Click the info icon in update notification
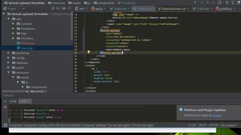This screenshot has height=135, width=241. tap(181, 109)
